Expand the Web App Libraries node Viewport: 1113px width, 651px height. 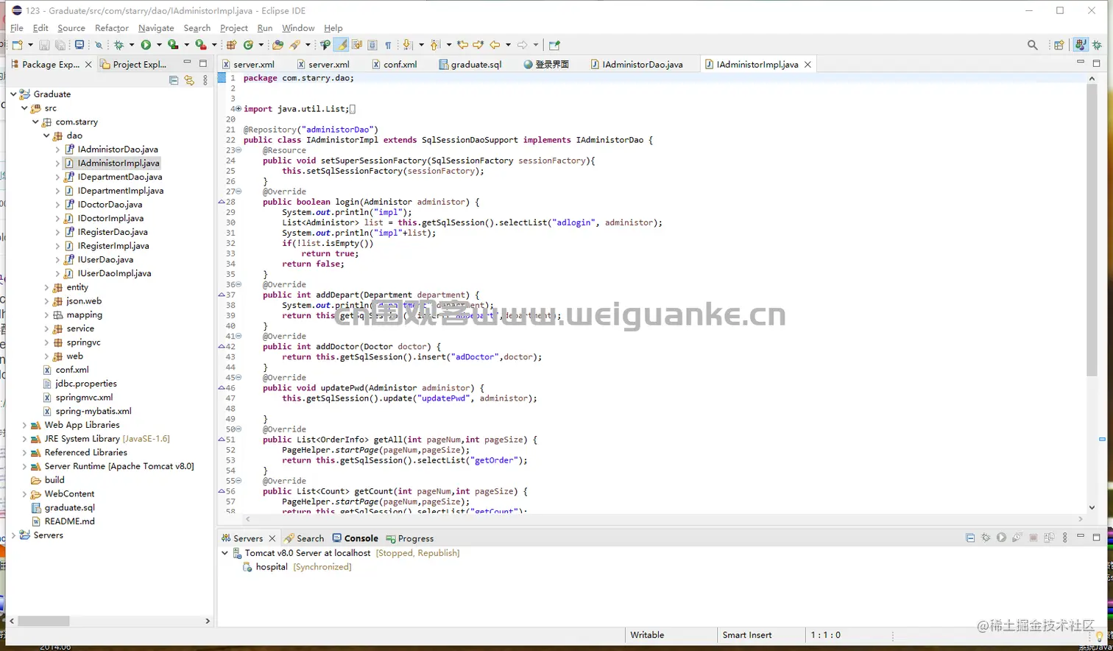coord(24,425)
